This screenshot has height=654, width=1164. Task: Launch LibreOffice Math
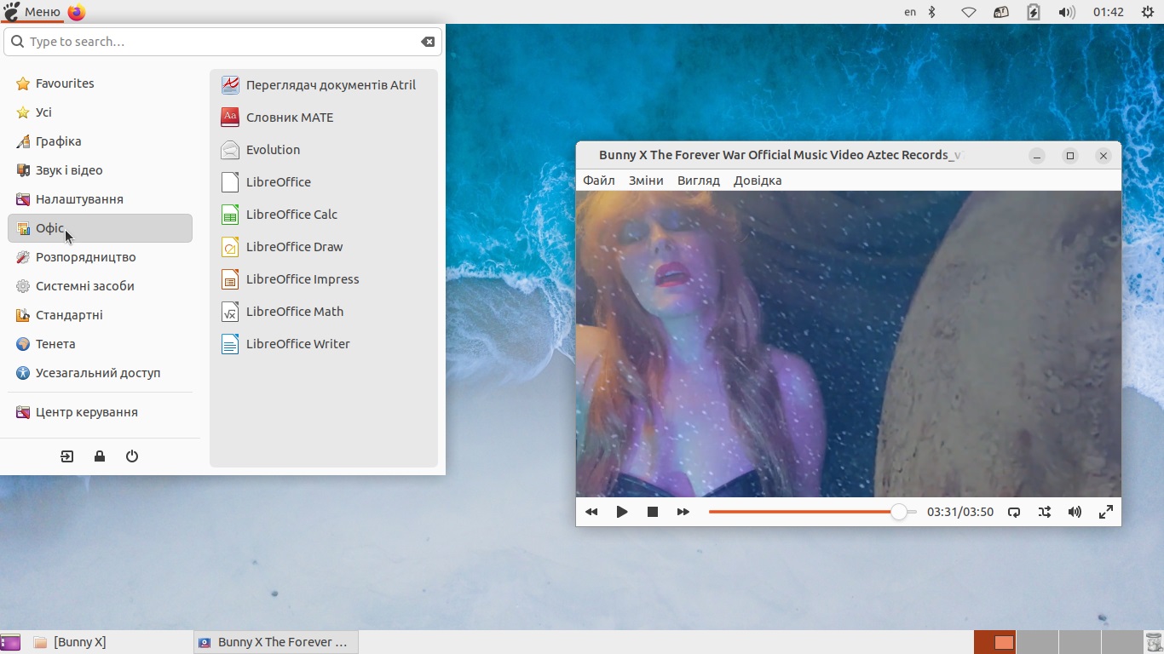(x=324, y=312)
